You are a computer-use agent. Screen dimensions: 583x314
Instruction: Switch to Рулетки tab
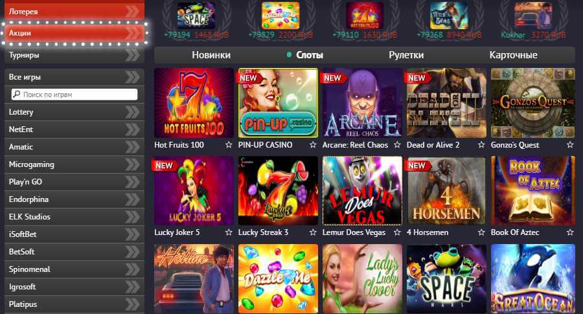[x=406, y=55]
